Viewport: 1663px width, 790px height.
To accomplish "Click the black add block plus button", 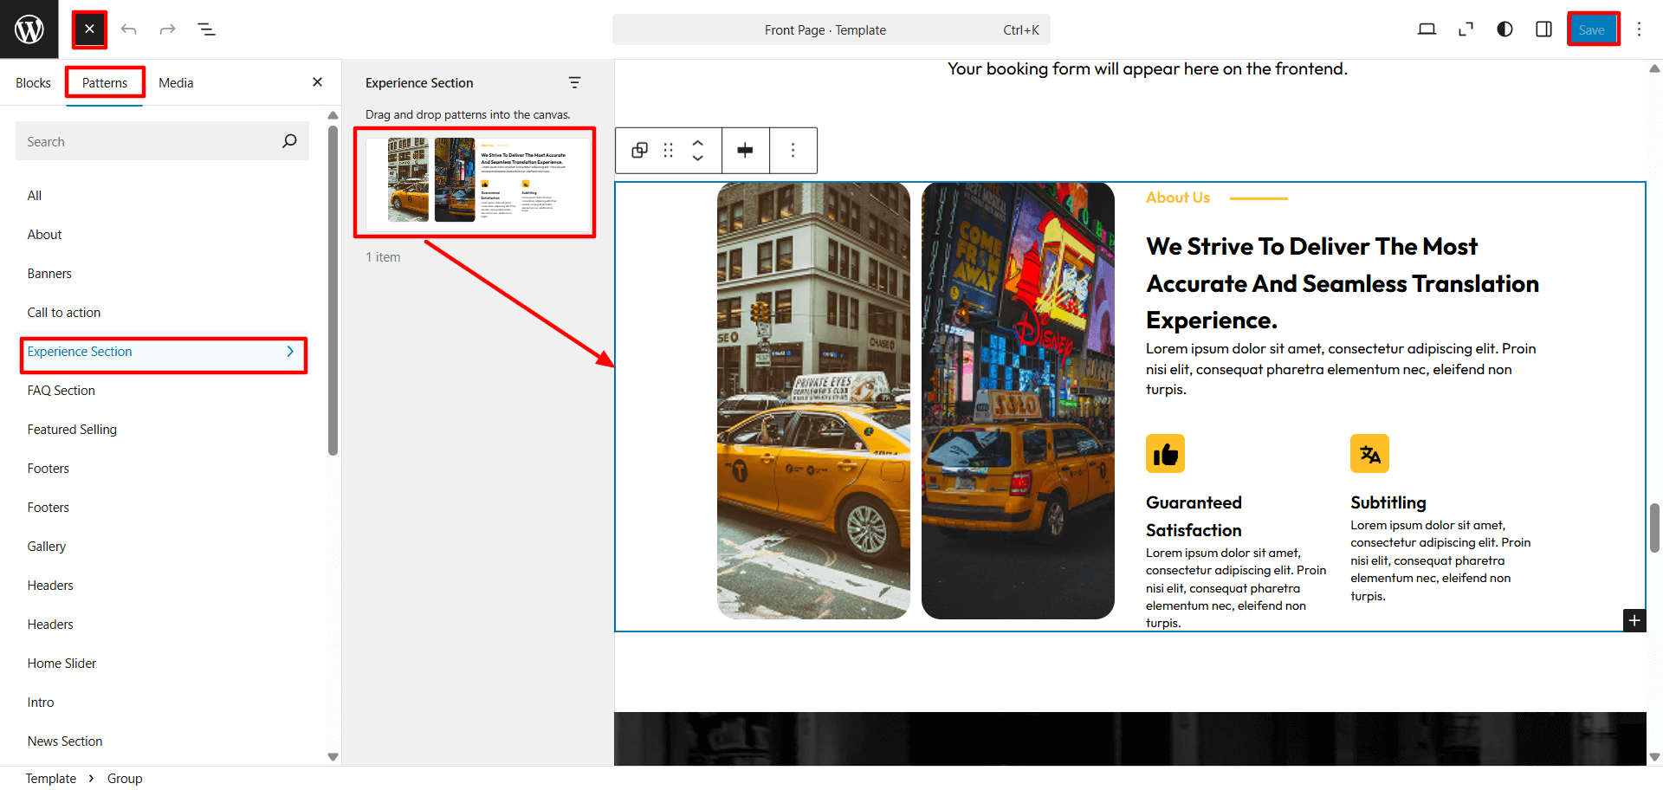I will [x=1634, y=620].
